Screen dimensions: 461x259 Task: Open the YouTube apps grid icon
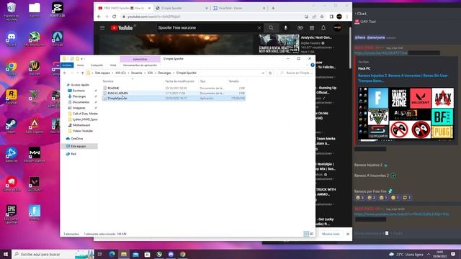coord(312,28)
